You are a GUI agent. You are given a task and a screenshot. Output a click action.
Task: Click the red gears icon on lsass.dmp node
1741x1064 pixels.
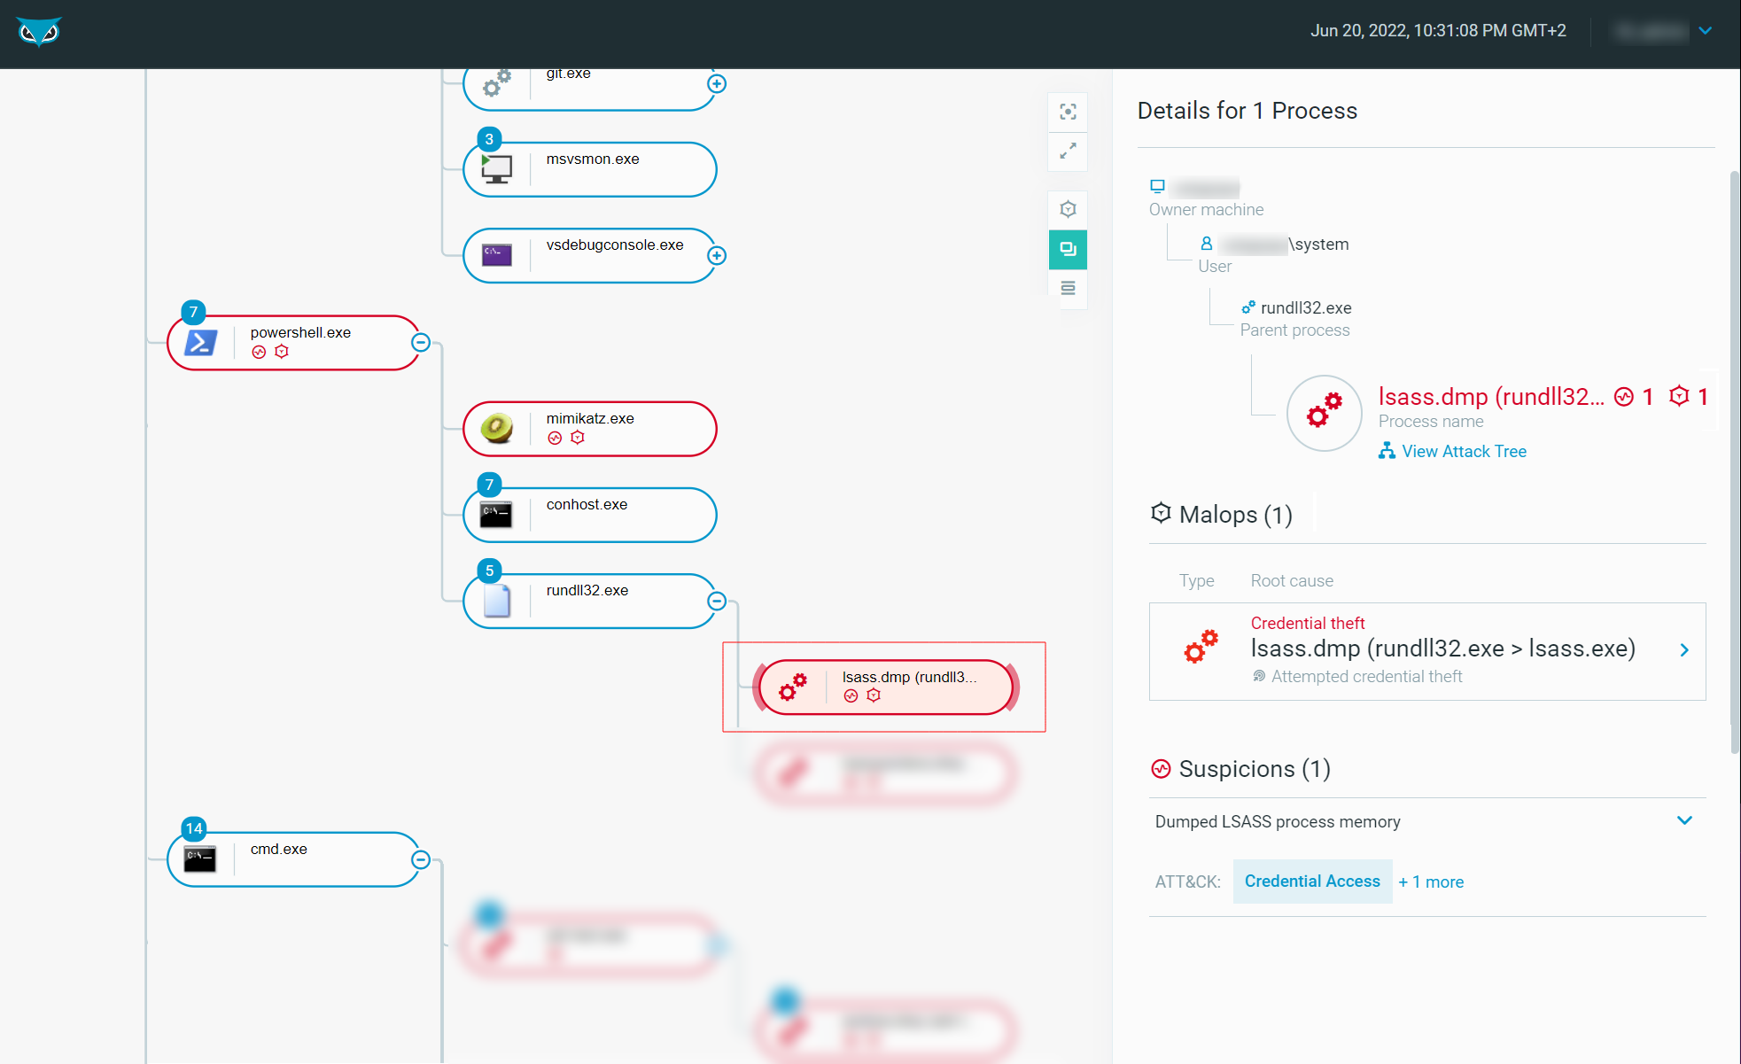point(792,687)
